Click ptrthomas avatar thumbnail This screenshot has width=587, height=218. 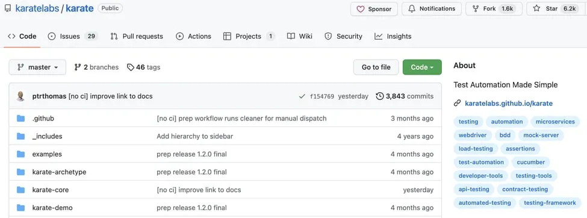tap(20, 96)
